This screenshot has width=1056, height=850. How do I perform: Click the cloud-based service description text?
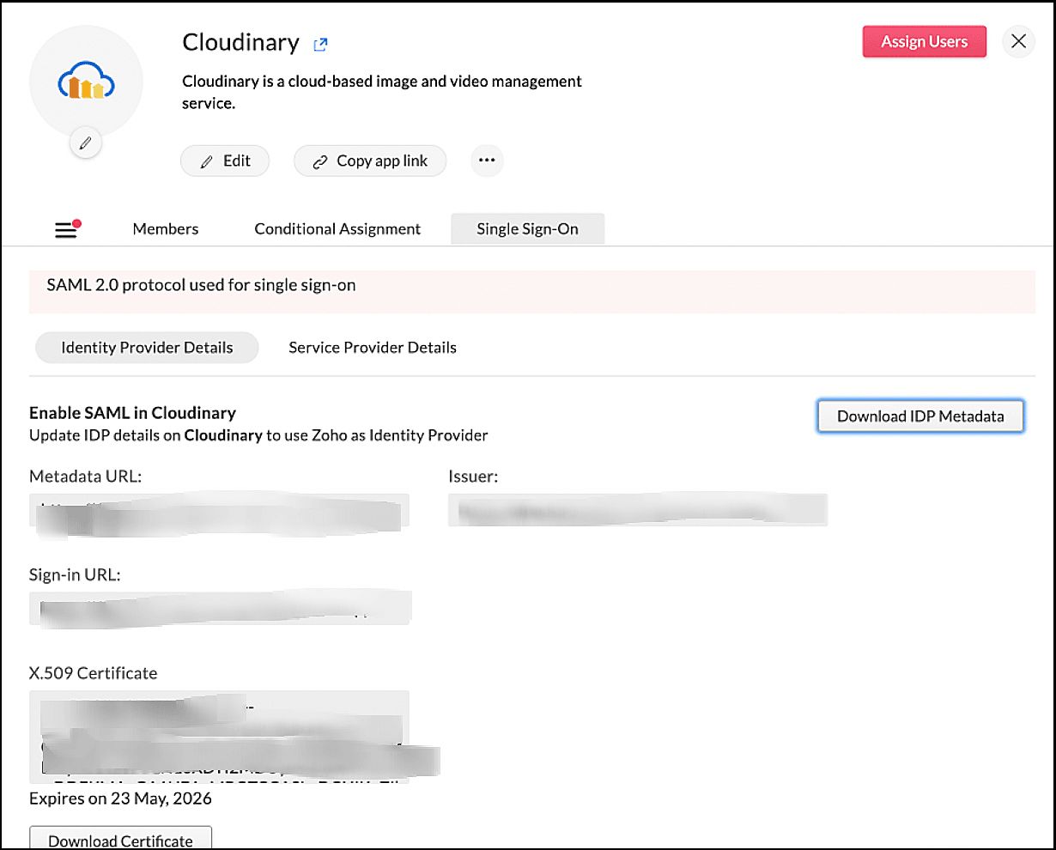(x=382, y=92)
